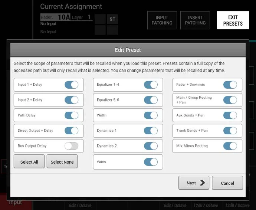Click the ST stereo button
This screenshot has width=256, height=210.
tap(112, 19)
